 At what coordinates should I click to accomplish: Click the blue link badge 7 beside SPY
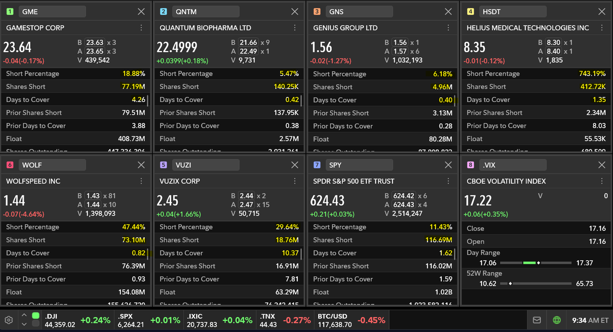click(x=317, y=165)
